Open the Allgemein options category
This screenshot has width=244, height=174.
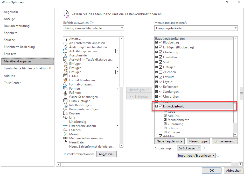click(x=28, y=12)
